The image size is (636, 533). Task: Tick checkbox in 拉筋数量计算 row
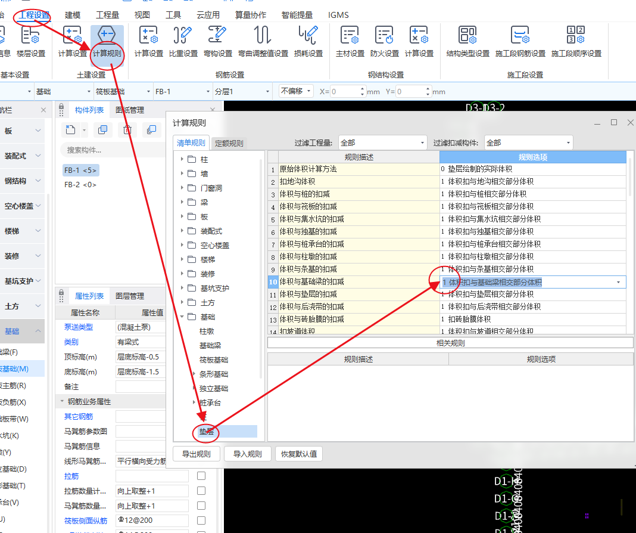tap(201, 491)
